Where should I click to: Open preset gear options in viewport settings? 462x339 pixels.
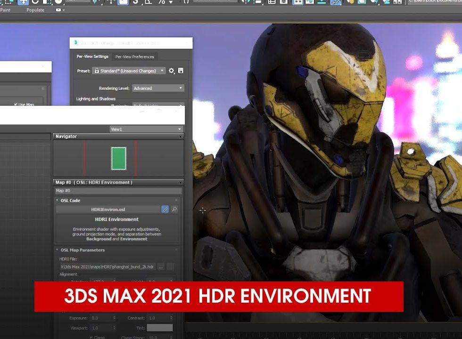pos(171,71)
